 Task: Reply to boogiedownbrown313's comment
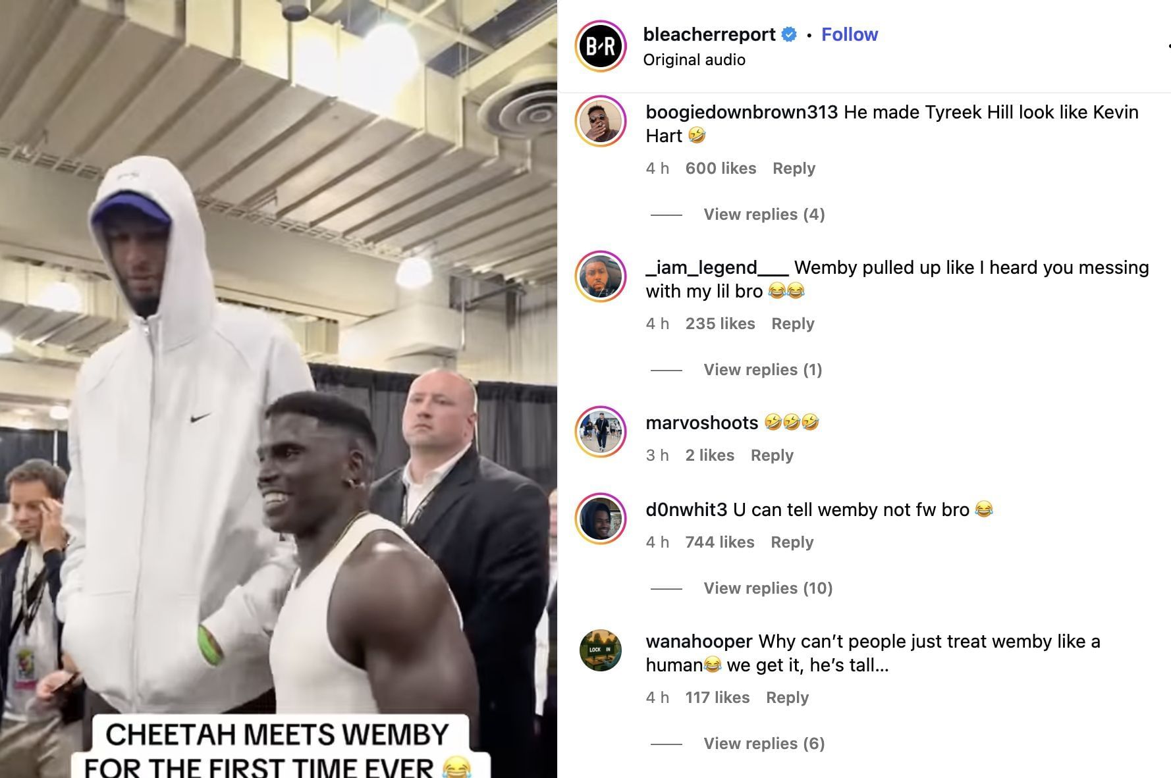pos(794,169)
